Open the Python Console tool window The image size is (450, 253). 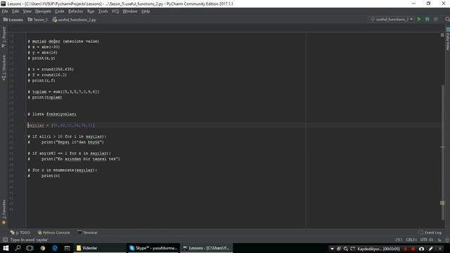[x=53, y=233]
